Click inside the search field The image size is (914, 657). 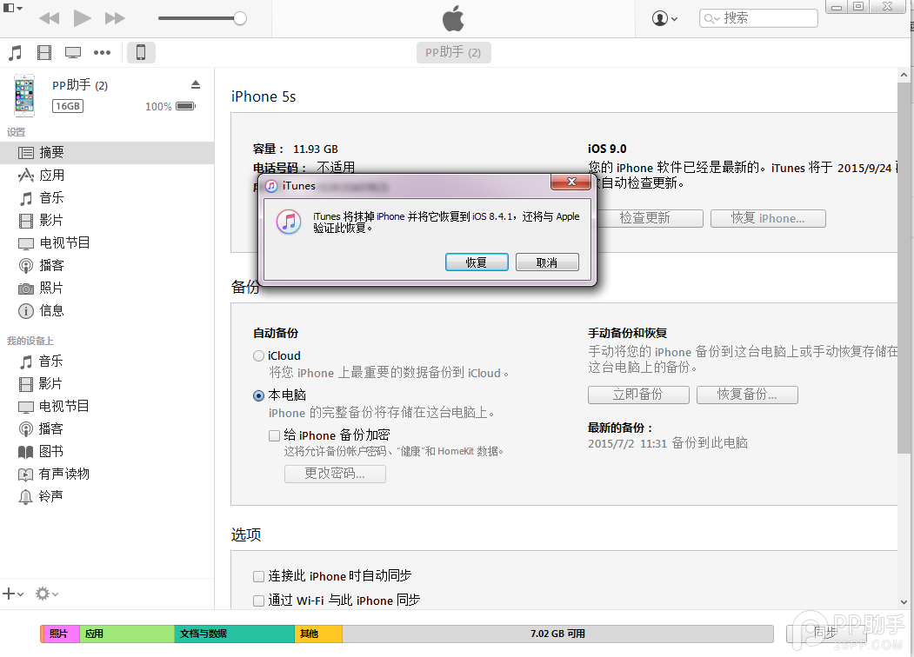pos(765,17)
